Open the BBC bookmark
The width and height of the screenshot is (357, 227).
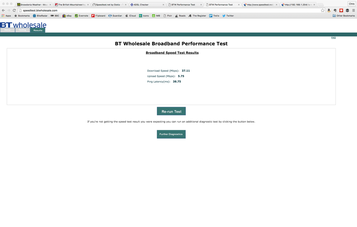pos(55,16)
